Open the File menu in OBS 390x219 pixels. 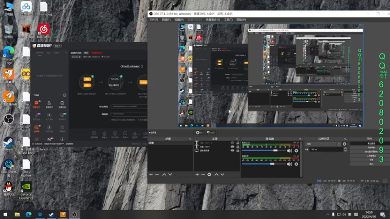[x=154, y=19]
